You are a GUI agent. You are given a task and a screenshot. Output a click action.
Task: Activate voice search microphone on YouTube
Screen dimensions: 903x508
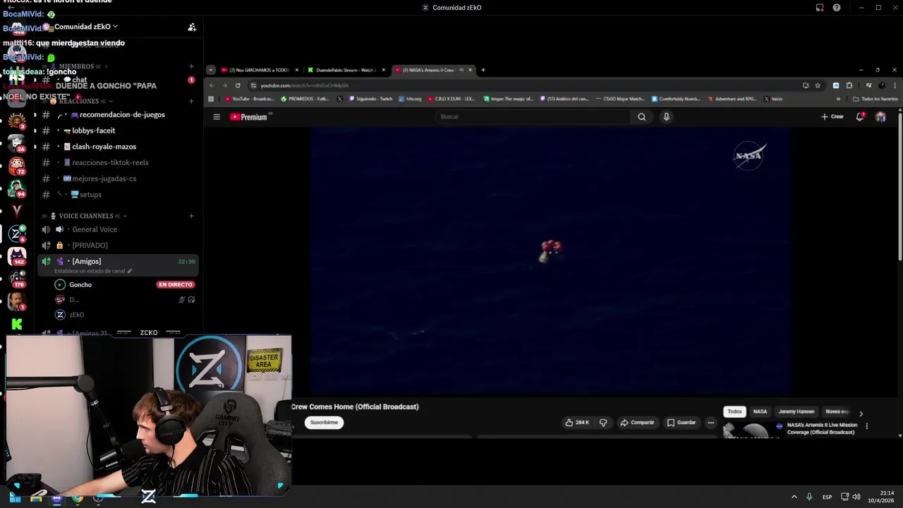(666, 117)
